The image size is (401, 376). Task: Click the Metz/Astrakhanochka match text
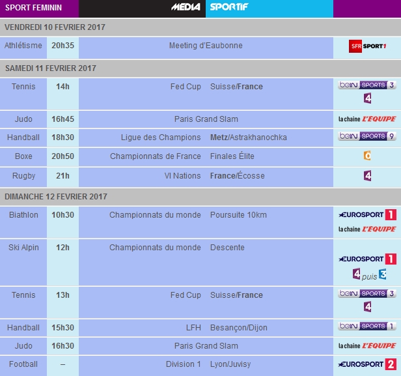point(248,137)
